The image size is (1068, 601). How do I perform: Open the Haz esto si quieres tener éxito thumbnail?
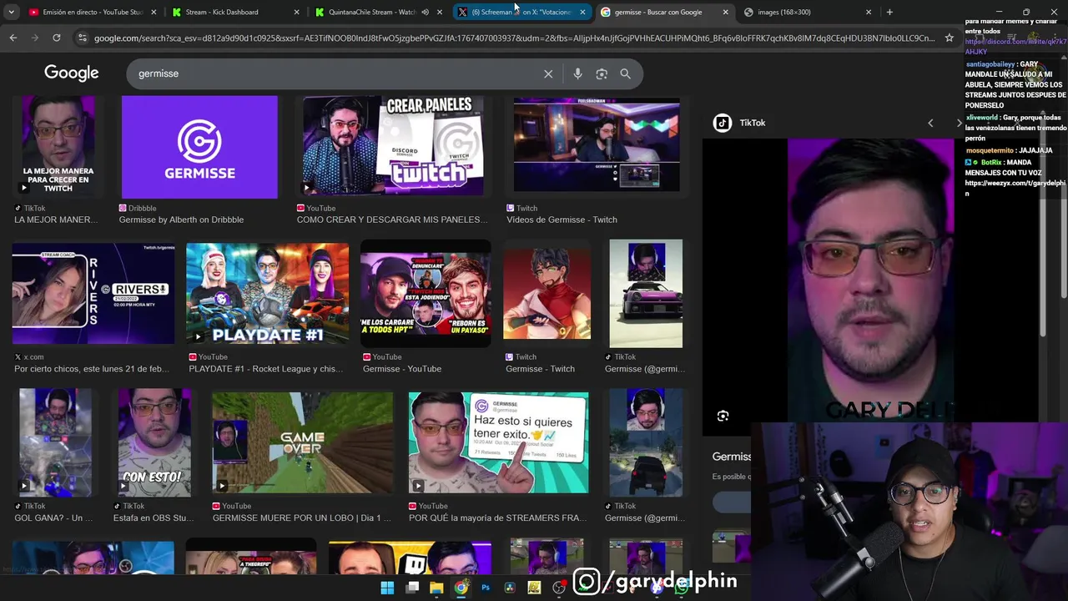pos(498,442)
